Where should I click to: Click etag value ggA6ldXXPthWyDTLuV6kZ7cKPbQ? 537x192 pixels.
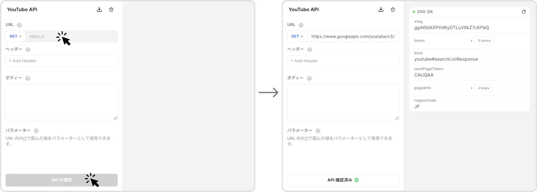(x=452, y=28)
